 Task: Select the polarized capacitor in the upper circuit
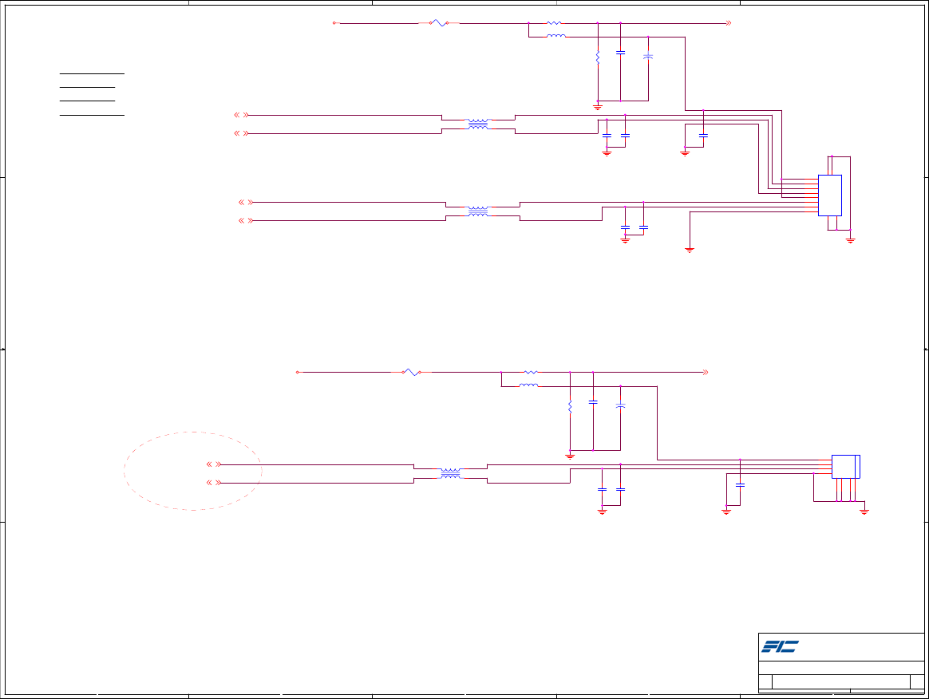pos(648,57)
